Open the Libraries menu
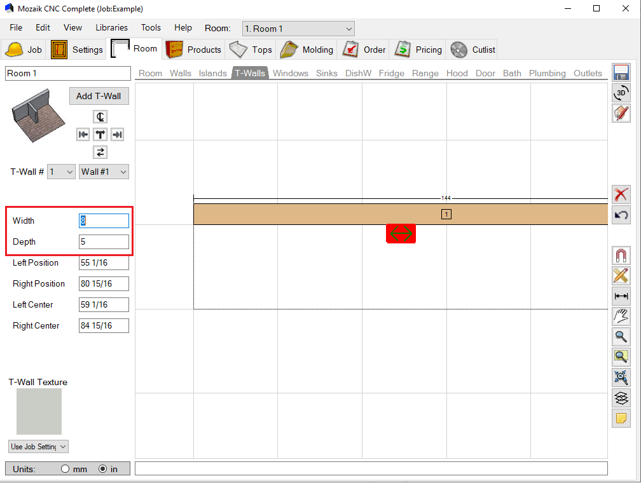This screenshot has height=483, width=641. point(111,28)
